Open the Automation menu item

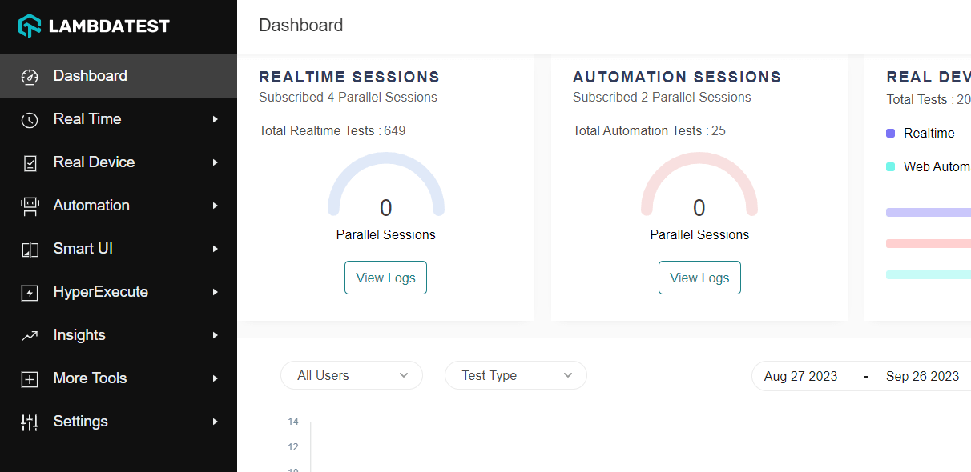click(x=91, y=206)
